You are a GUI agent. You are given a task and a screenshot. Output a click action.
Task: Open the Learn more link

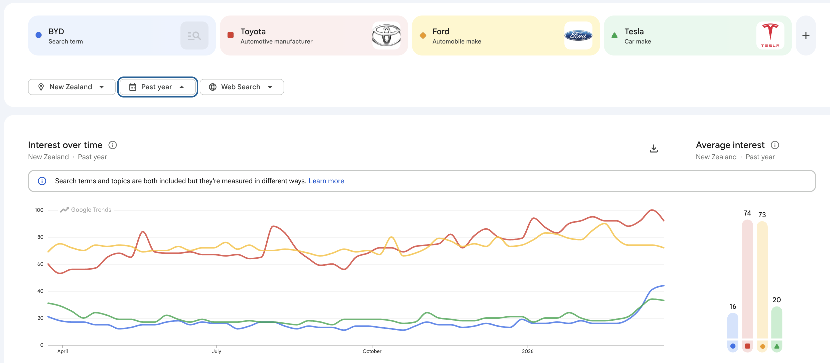tap(326, 181)
